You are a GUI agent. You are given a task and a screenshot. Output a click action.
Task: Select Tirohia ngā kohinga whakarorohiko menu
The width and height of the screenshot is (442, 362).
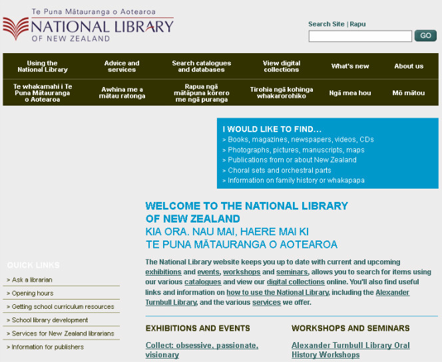(282, 93)
